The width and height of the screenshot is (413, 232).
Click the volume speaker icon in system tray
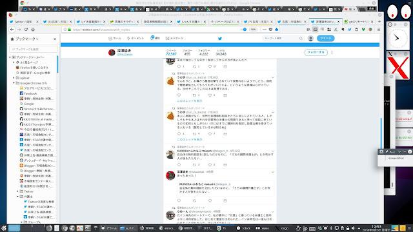(353, 228)
